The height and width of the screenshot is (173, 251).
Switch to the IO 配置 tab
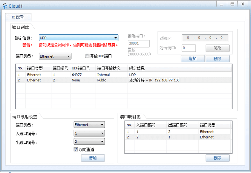(x=18, y=17)
